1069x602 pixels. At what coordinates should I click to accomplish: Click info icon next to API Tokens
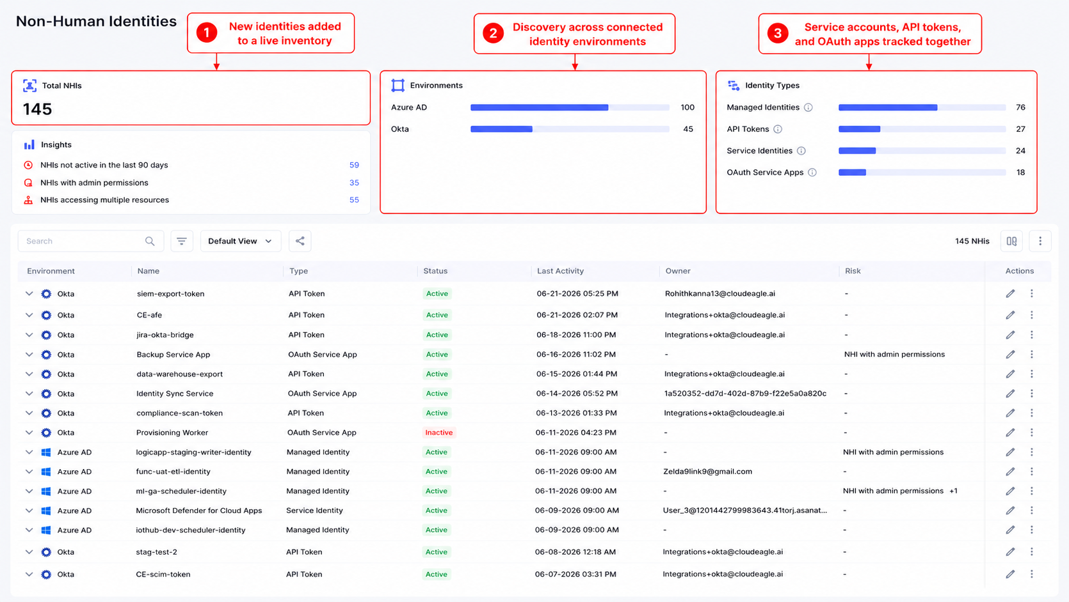pyautogui.click(x=778, y=129)
